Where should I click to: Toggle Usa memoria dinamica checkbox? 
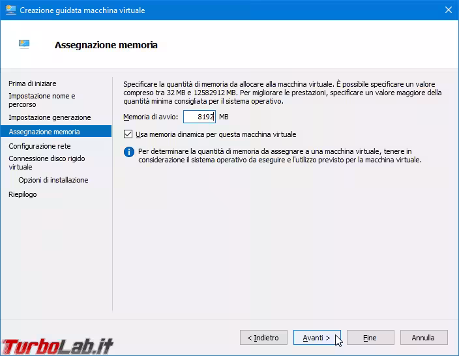coord(128,134)
